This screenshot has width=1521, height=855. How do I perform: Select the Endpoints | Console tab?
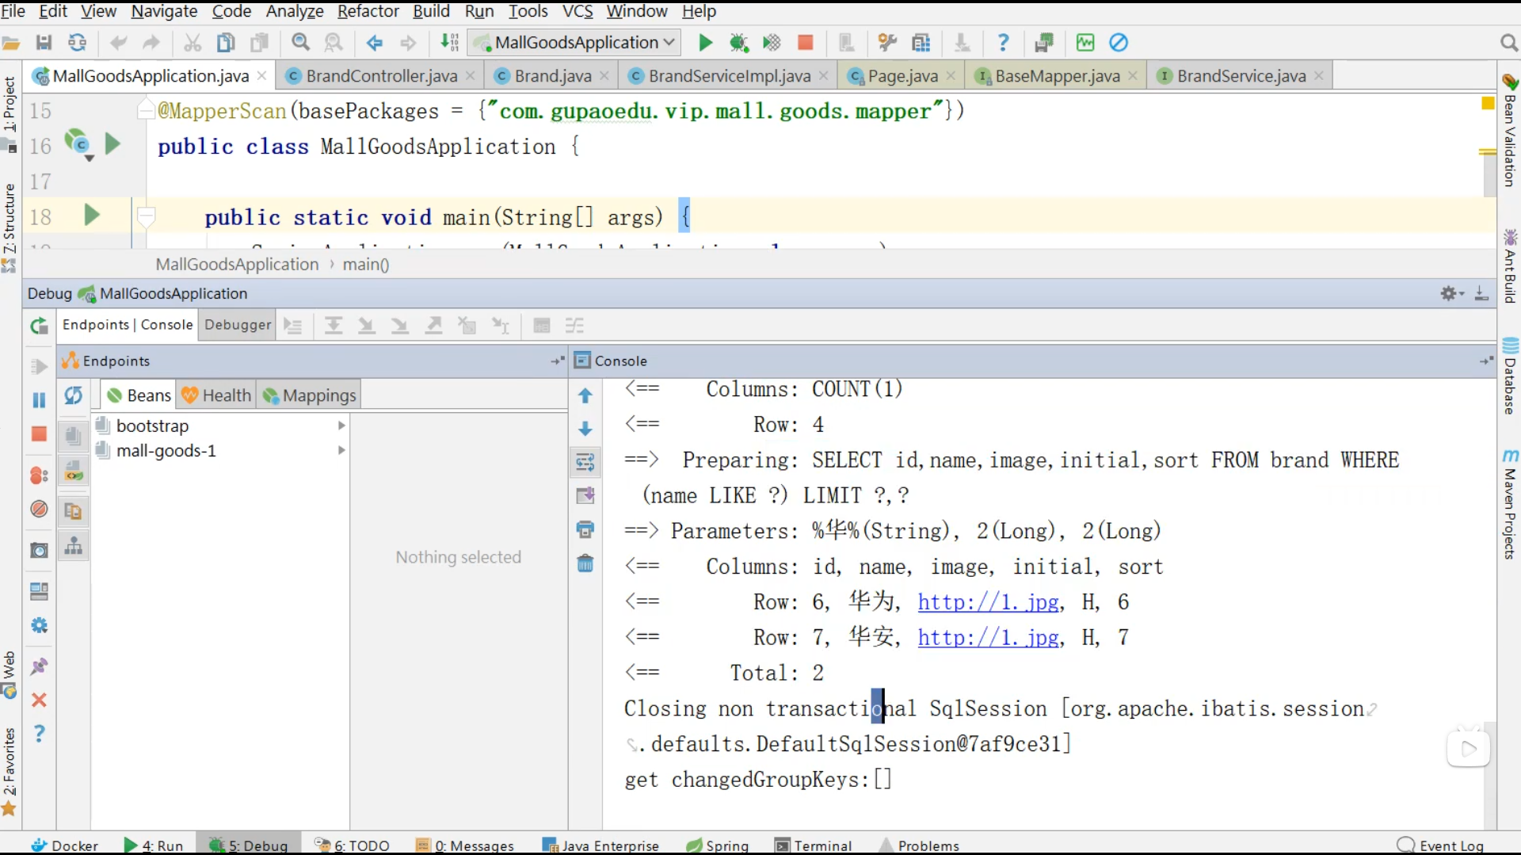(128, 325)
